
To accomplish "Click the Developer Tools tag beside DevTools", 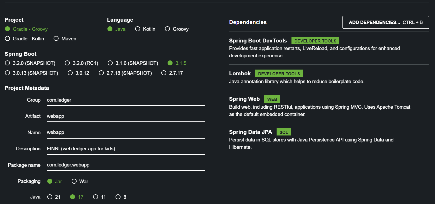I will (316, 41).
